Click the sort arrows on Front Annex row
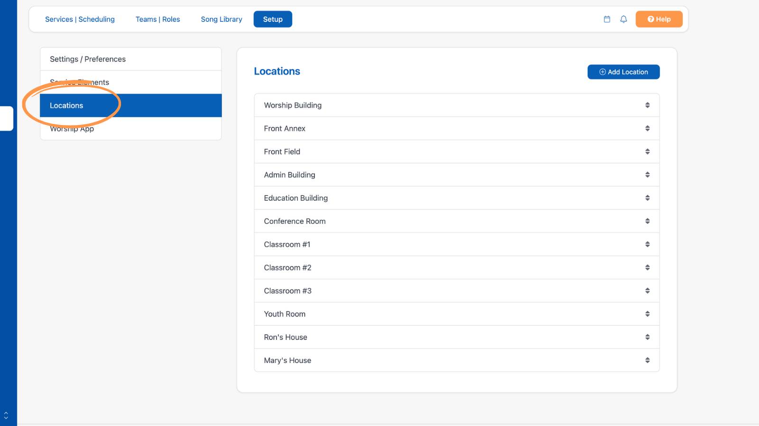 pos(647,128)
